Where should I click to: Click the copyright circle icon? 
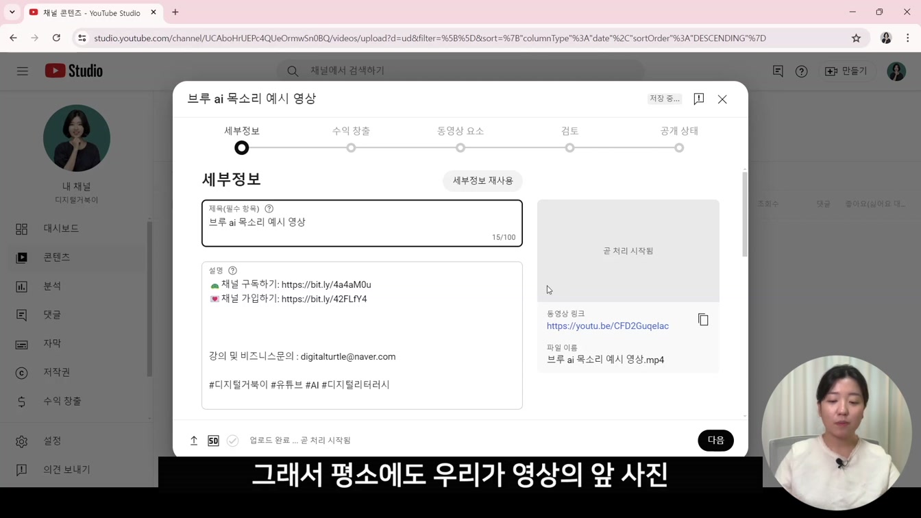[x=22, y=373]
